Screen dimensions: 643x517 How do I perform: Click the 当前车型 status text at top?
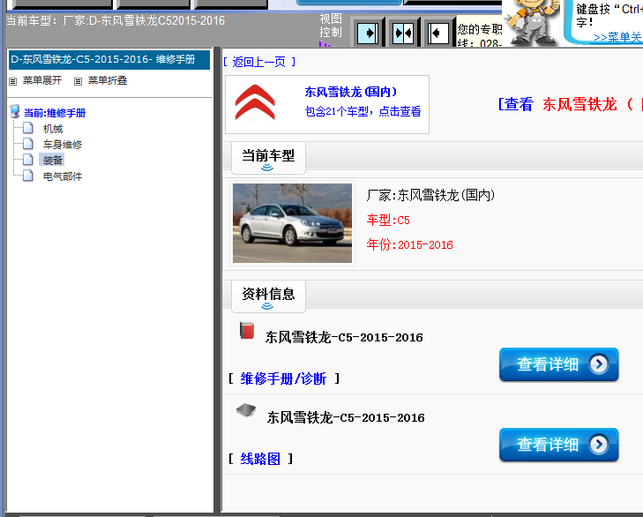click(x=116, y=21)
